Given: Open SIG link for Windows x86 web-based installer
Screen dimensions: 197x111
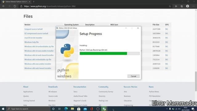Looking at the screenshot, I should click(167, 68).
